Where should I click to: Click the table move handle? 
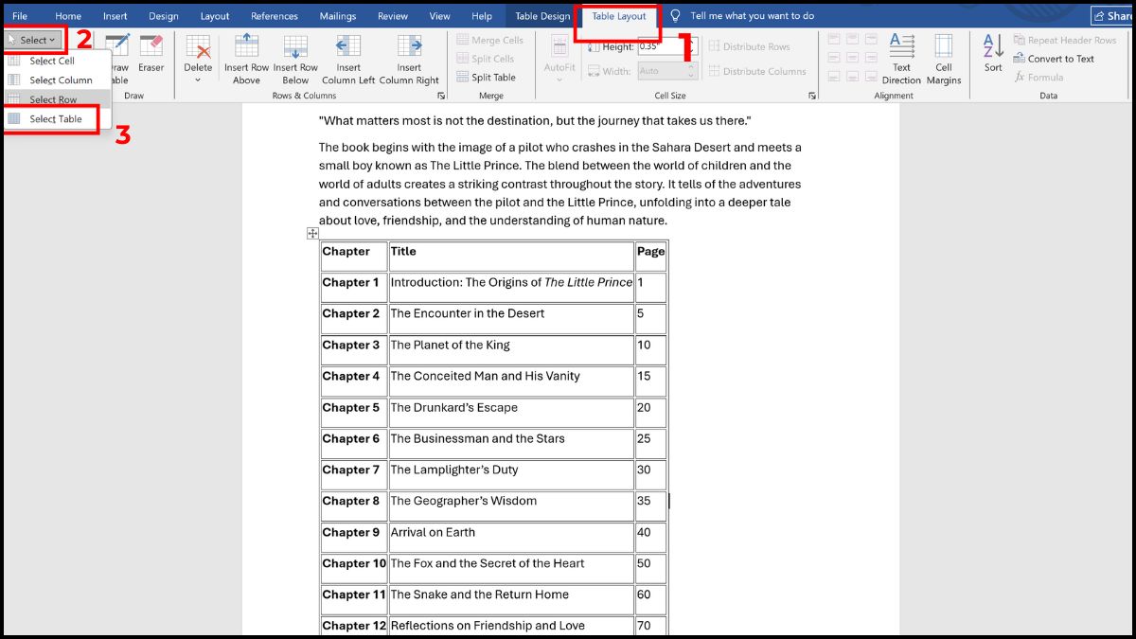pyautogui.click(x=312, y=234)
